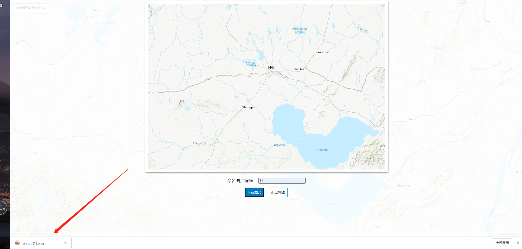
Task: Click Chao Hu lake in the map preview
Action: click(321, 150)
